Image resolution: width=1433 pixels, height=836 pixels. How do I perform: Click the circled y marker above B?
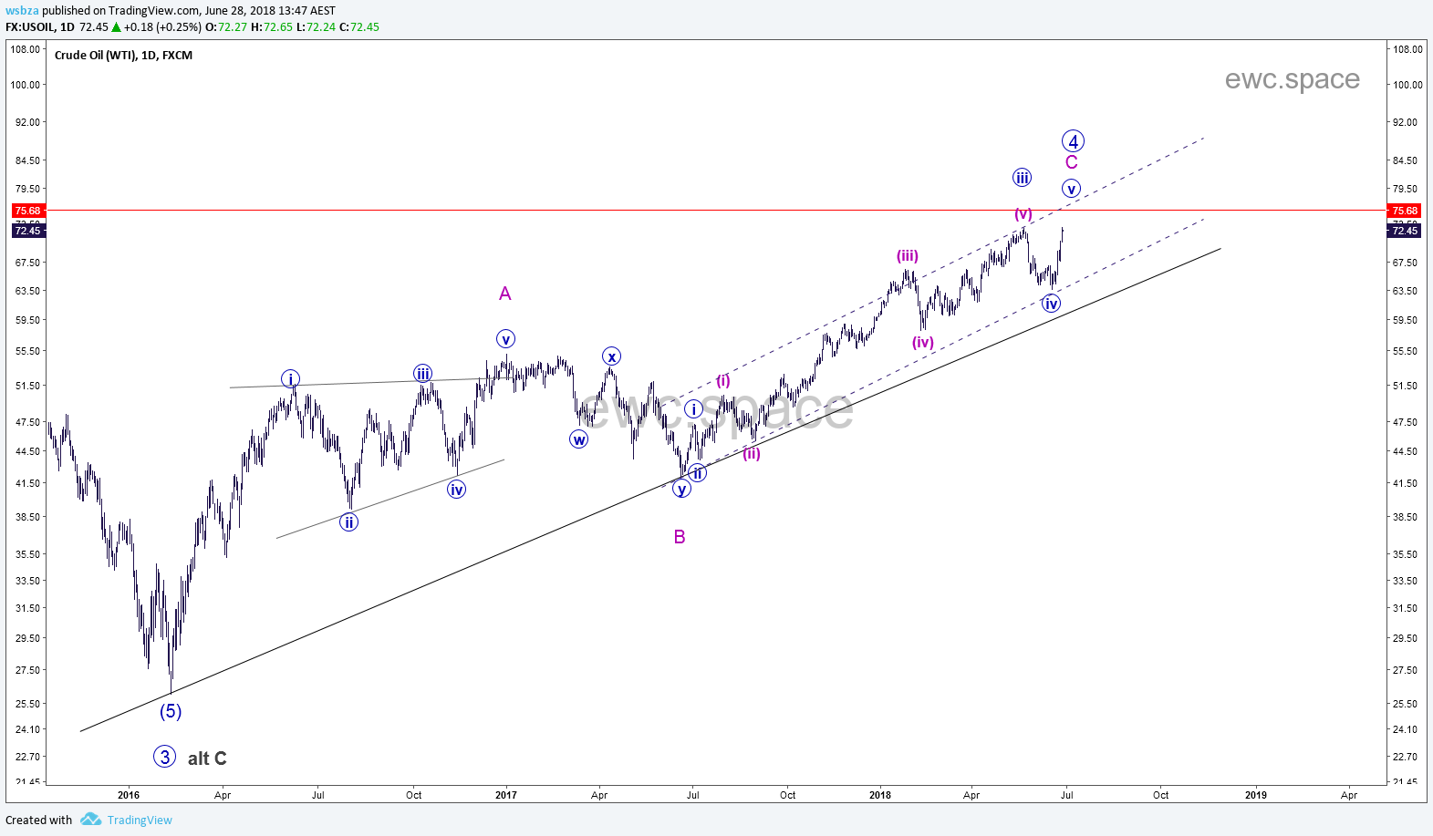pos(681,489)
